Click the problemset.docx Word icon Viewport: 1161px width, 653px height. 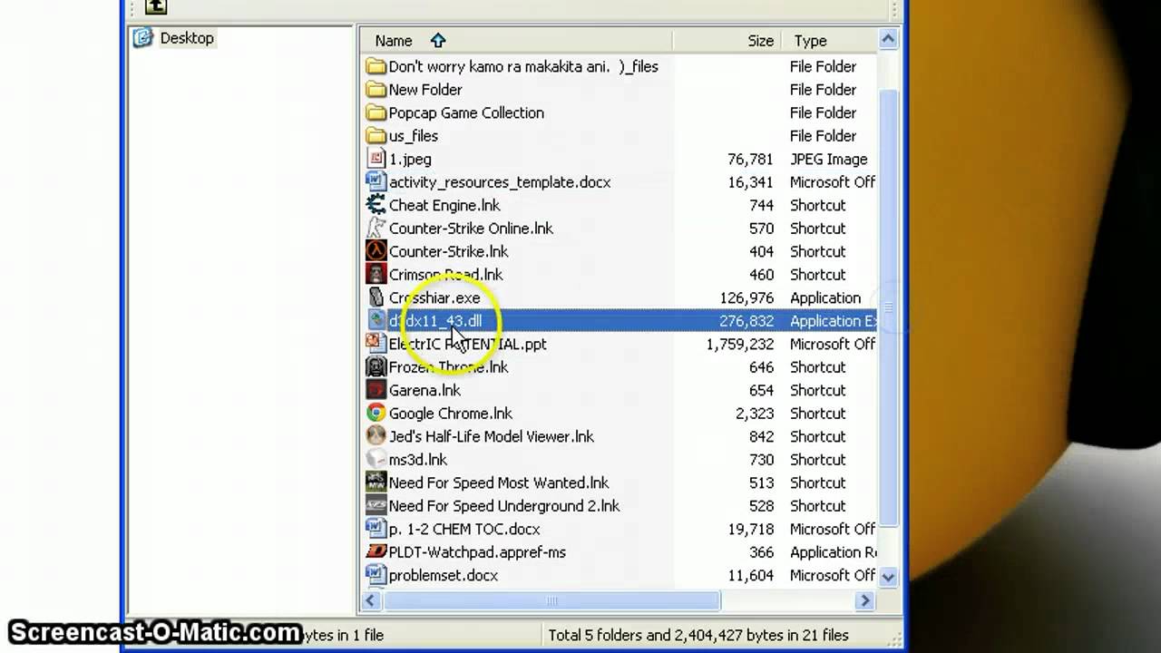pyautogui.click(x=376, y=575)
